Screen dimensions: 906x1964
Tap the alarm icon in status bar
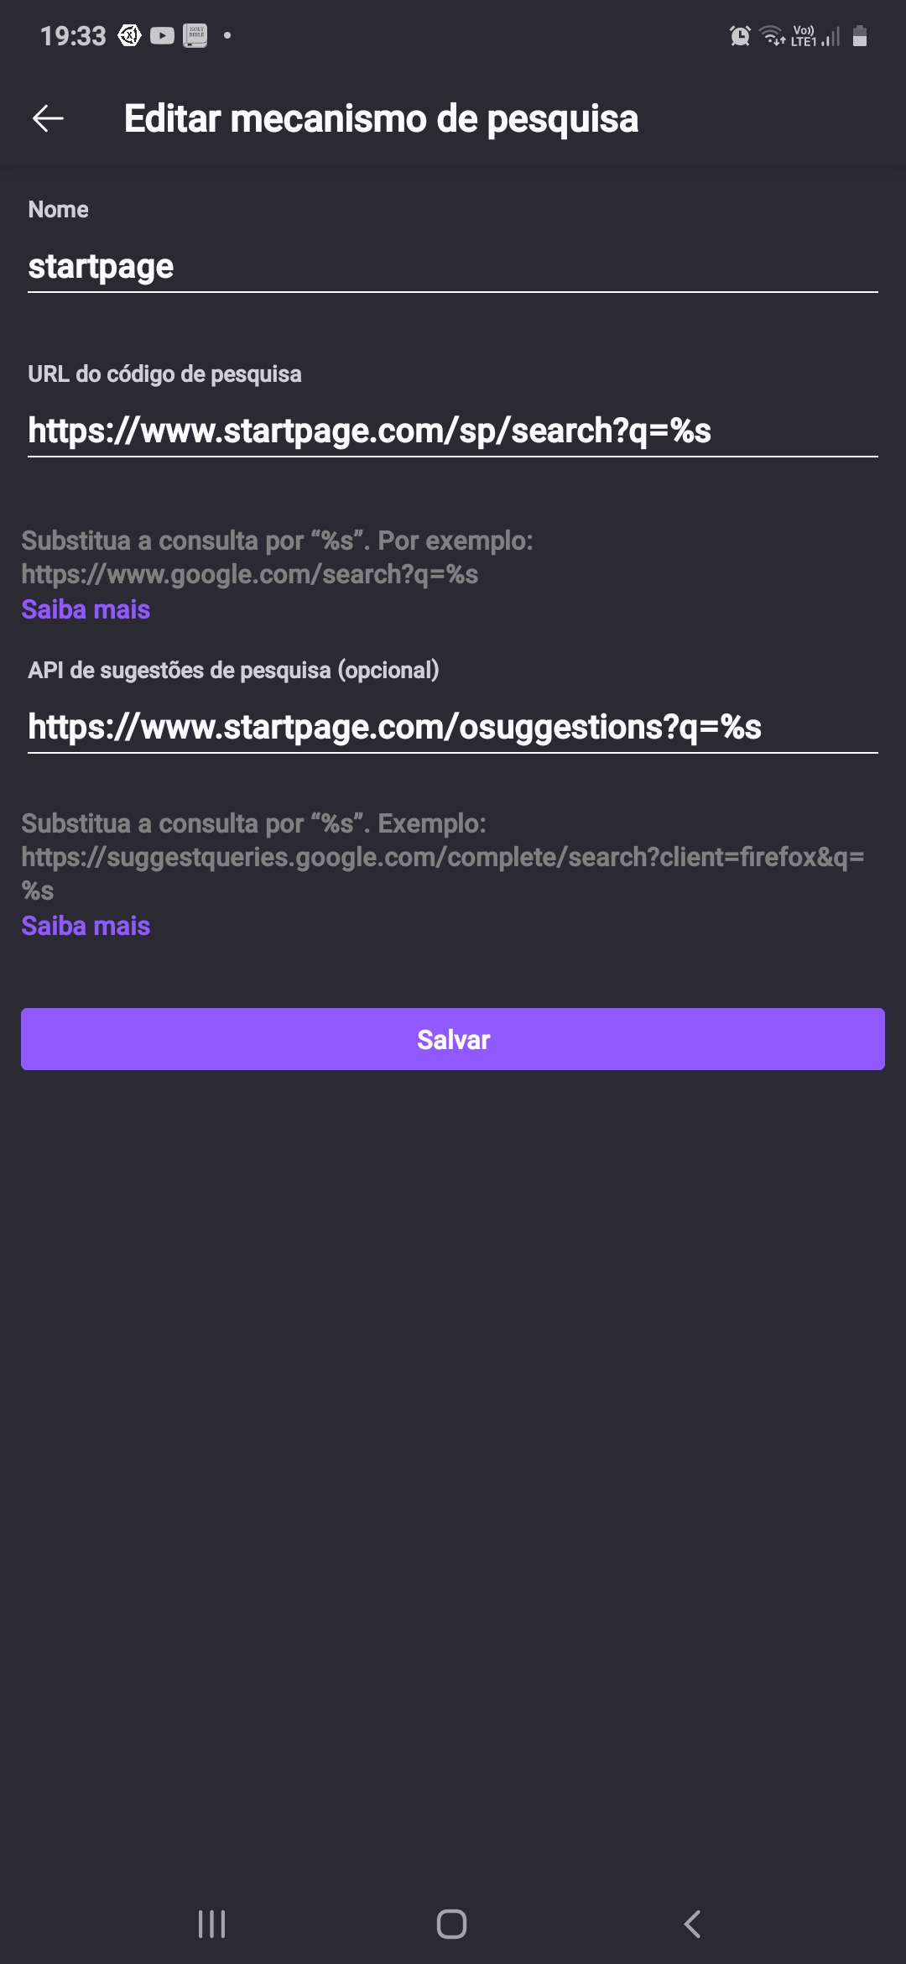[x=740, y=36]
